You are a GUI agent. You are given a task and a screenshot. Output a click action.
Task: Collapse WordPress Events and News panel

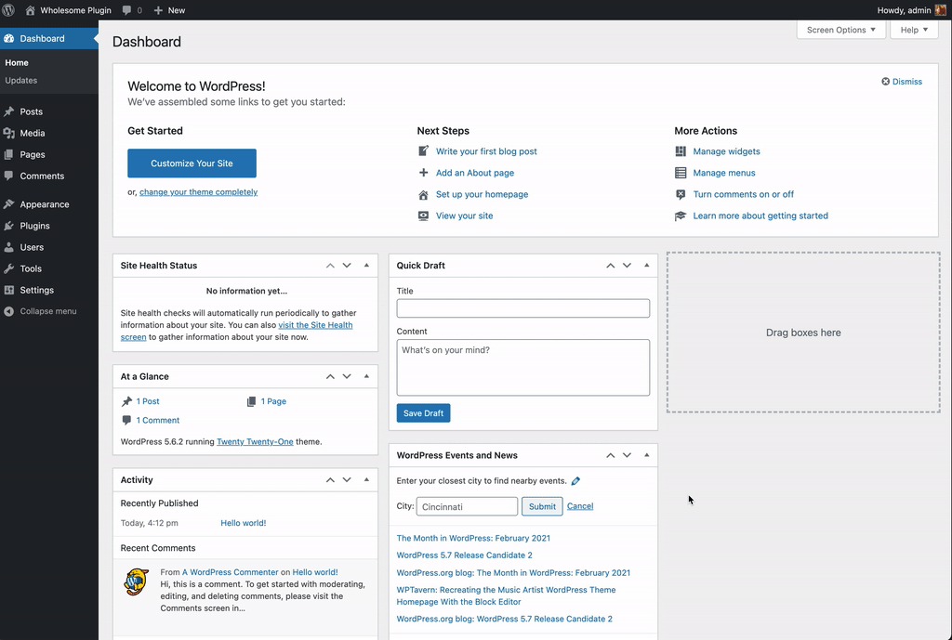pos(647,455)
